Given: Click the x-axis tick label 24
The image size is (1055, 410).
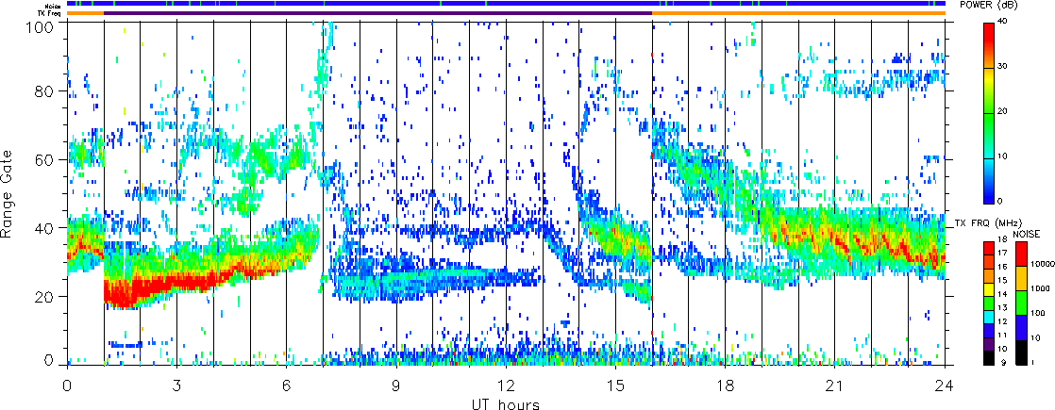Looking at the screenshot, I should [945, 385].
